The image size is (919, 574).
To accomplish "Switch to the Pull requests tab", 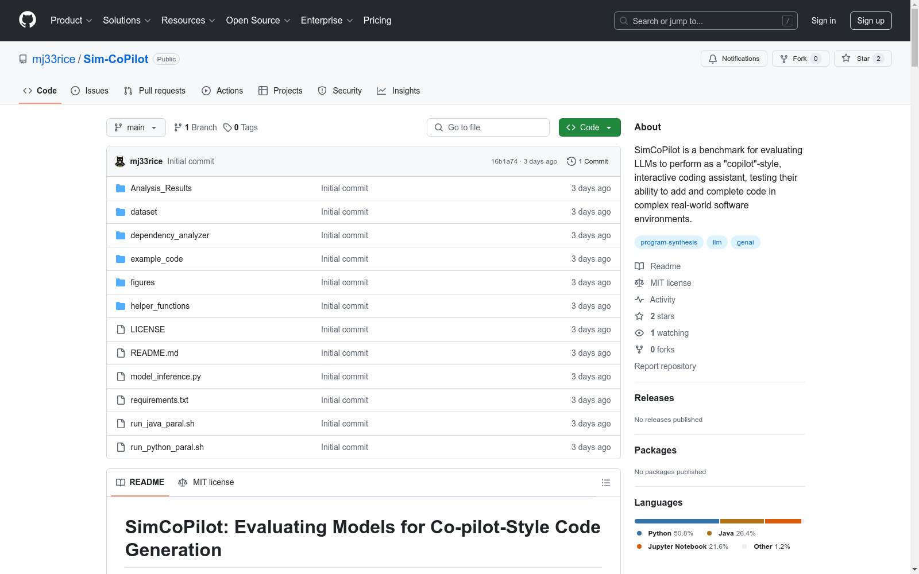I will pyautogui.click(x=155, y=91).
